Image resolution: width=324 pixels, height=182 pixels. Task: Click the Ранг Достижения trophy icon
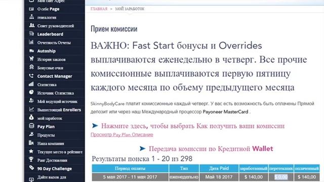point(31,160)
